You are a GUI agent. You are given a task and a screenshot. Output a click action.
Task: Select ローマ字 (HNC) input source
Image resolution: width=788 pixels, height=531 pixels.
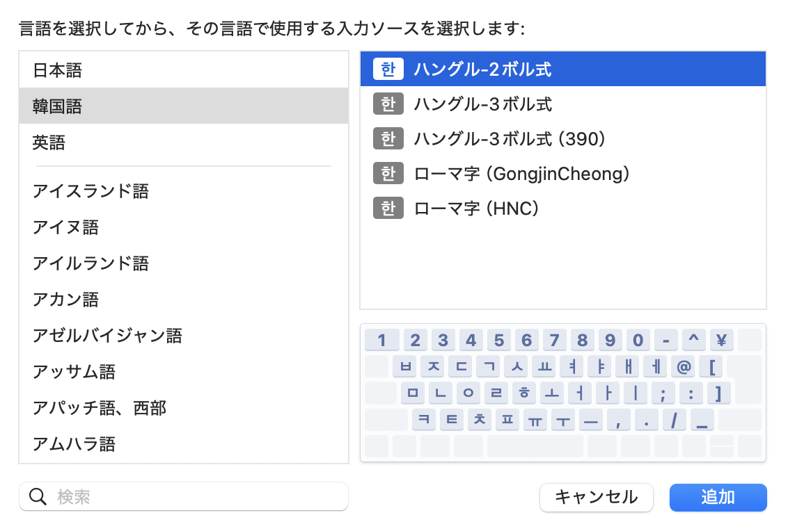tap(477, 208)
